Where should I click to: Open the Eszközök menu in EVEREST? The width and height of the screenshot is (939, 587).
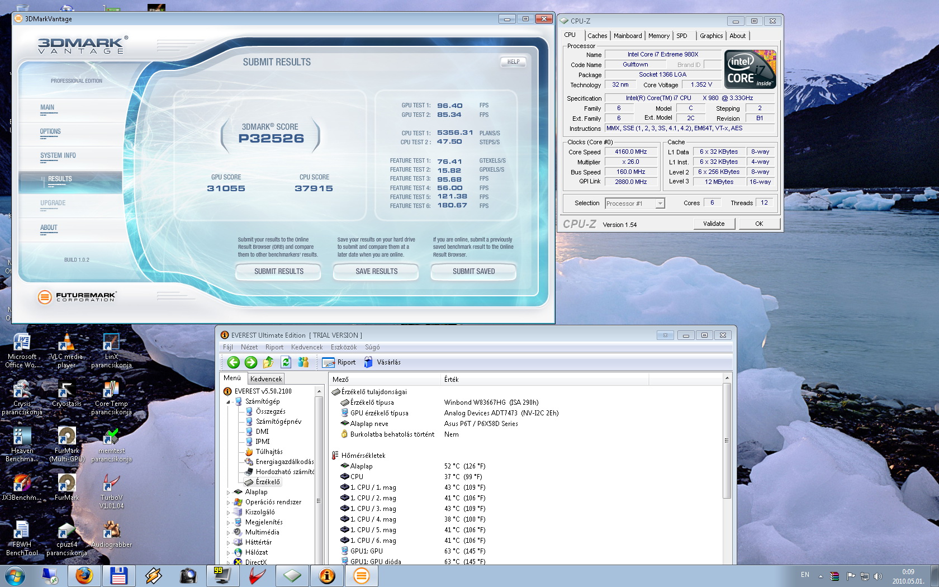(x=344, y=347)
